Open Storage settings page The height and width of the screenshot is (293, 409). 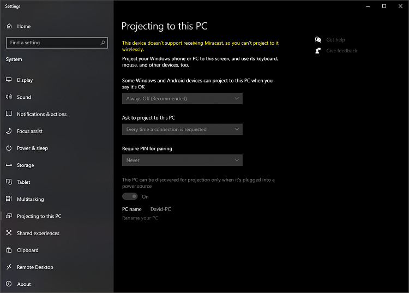pos(25,165)
